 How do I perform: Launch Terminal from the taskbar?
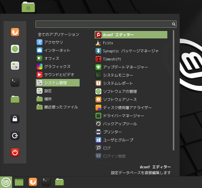(46, 182)
